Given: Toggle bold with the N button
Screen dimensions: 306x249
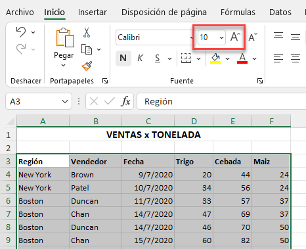Looking at the screenshot, I should pos(123,58).
